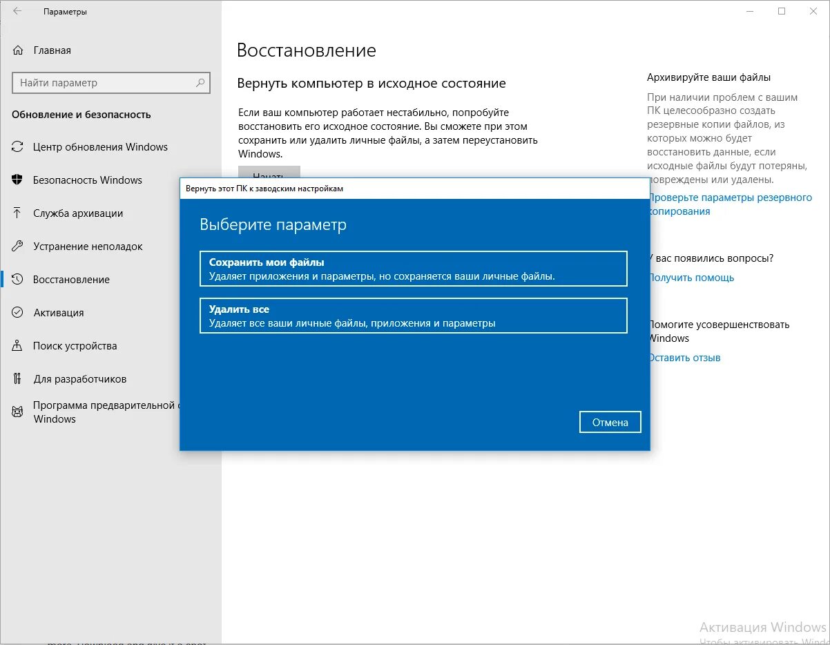Click the reset dialog title bar
830x645 pixels.
coord(414,189)
